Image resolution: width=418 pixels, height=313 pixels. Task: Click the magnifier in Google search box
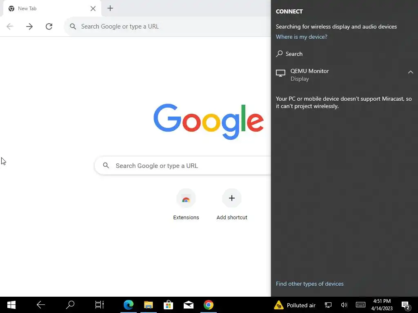[106, 165]
